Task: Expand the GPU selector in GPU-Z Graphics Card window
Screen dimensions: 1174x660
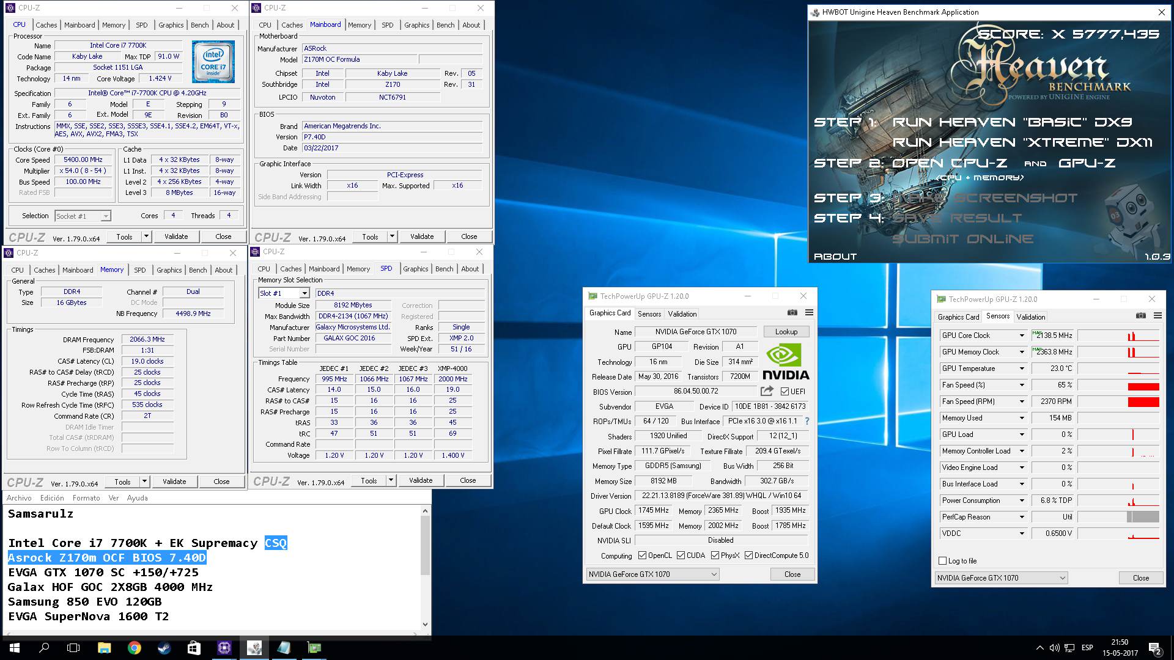Action: (714, 574)
